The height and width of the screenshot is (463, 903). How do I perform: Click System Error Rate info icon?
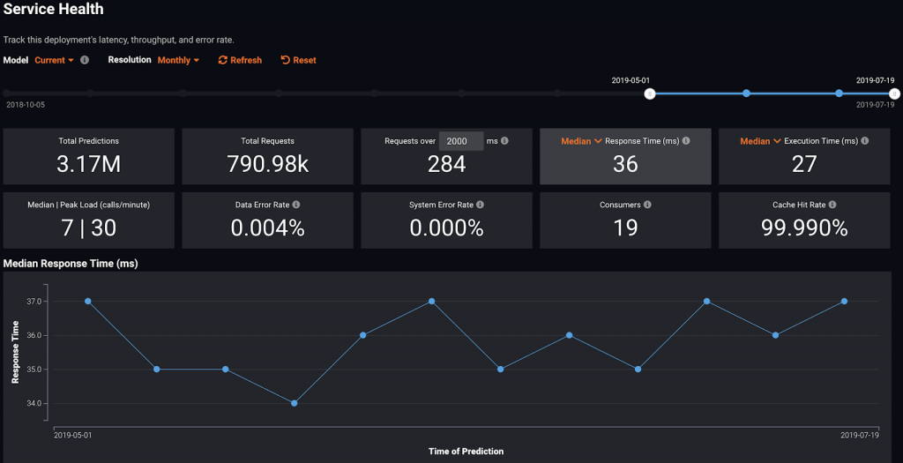(480, 205)
